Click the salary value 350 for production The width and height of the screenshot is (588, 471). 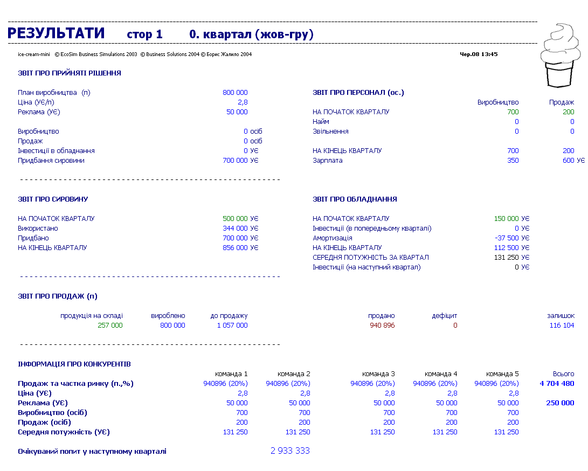pos(513,160)
